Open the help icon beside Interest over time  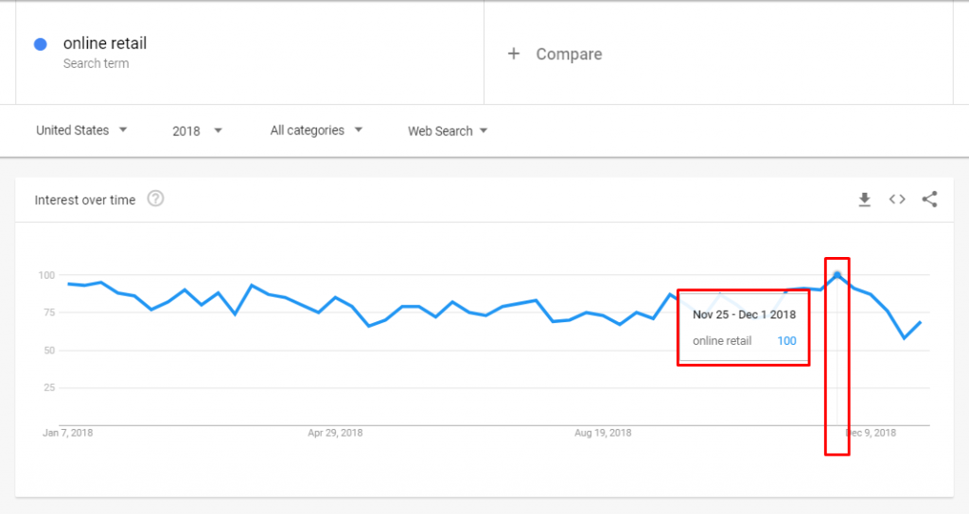pos(156,199)
